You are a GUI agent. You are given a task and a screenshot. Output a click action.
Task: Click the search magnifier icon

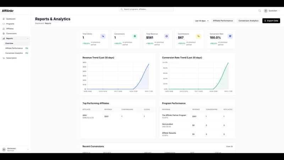pos(122,9)
